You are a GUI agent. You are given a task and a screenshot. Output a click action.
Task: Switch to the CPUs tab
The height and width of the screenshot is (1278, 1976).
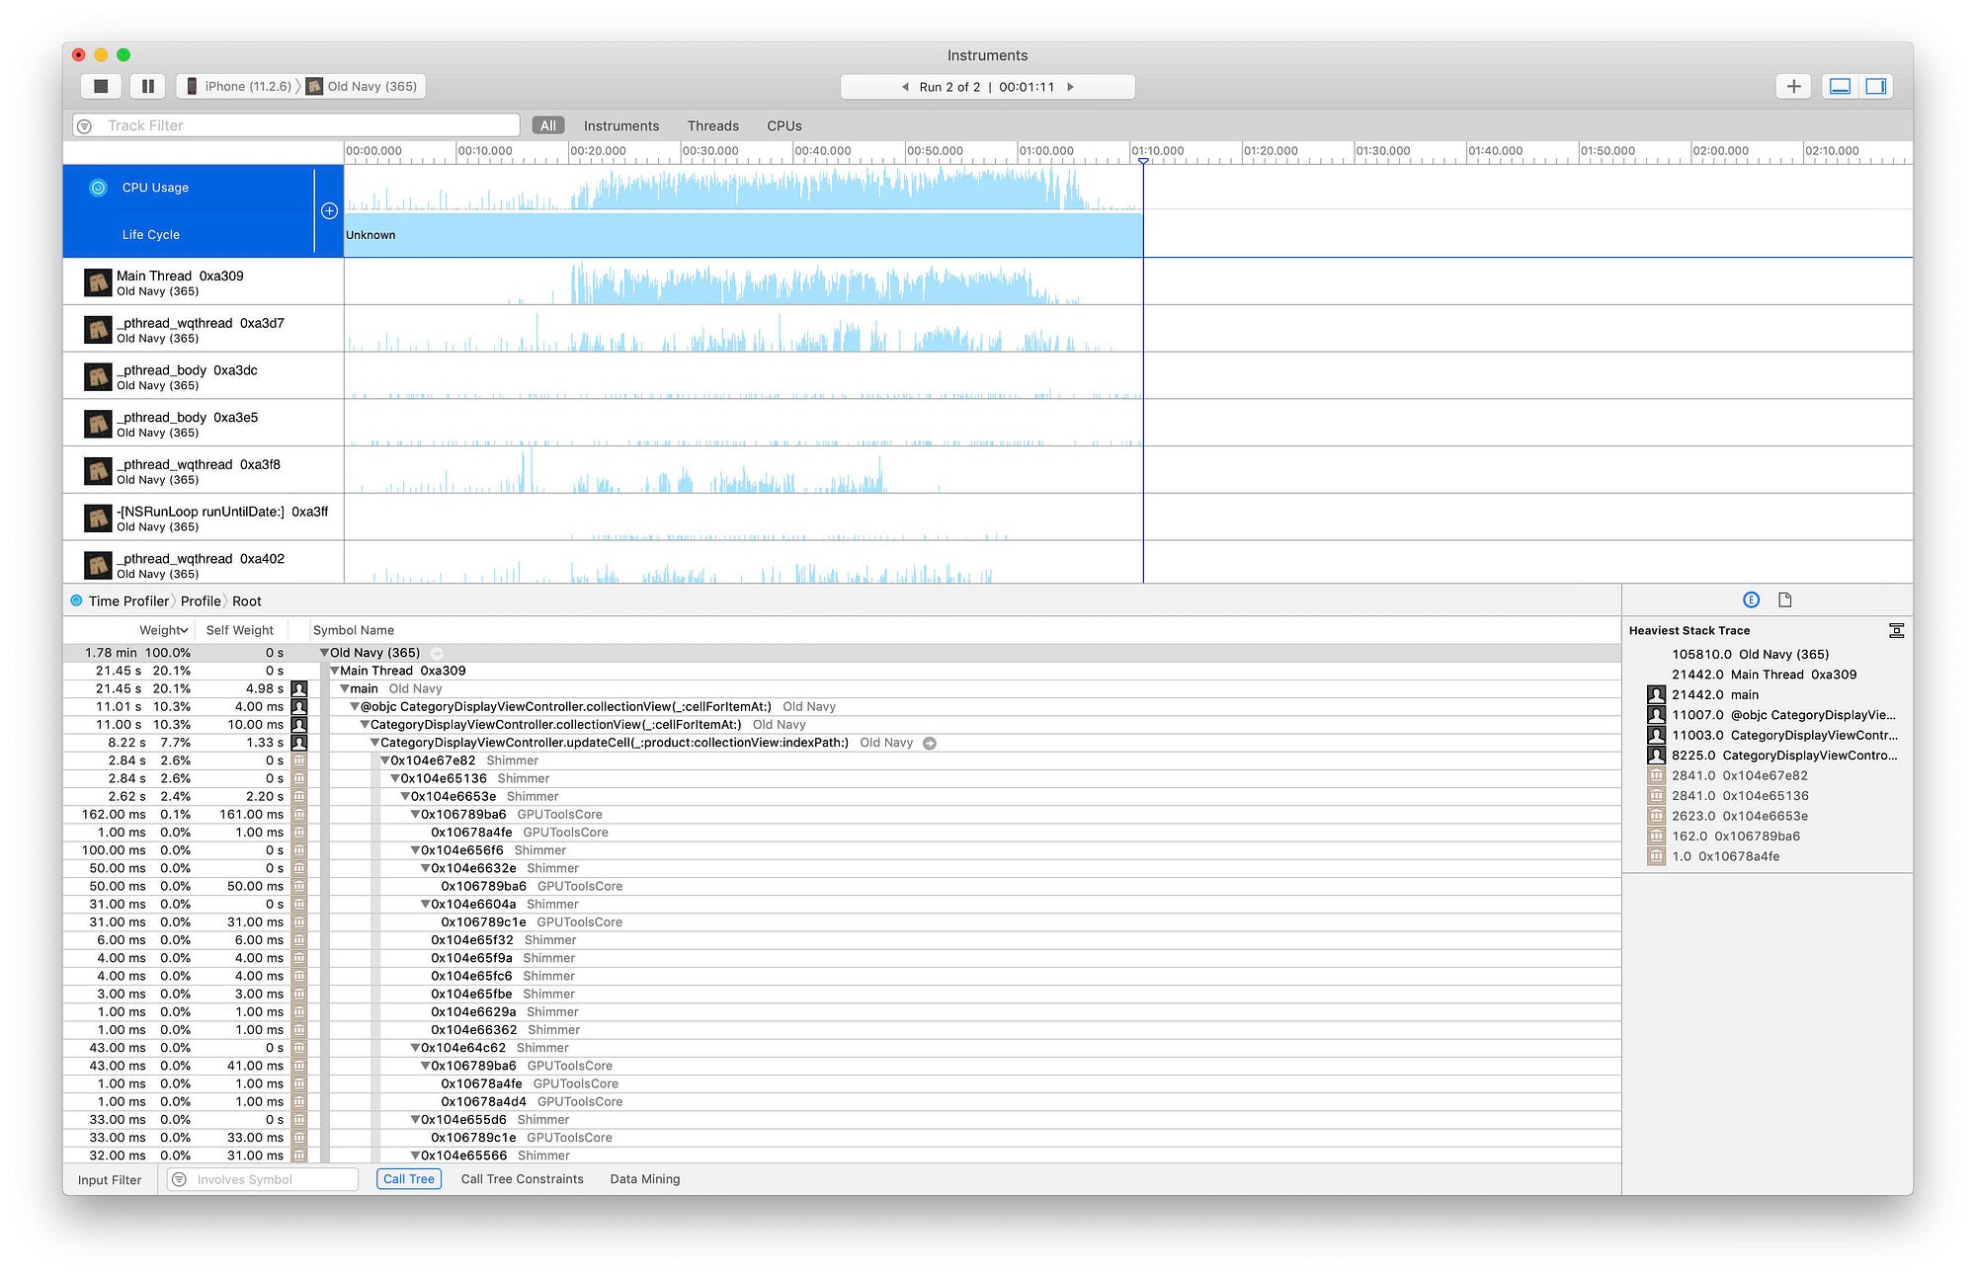tap(784, 125)
